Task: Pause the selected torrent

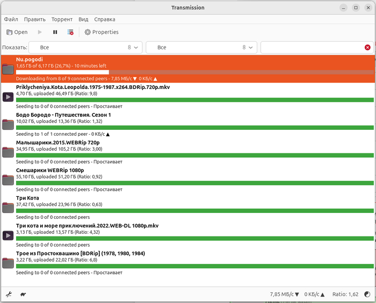Action: coord(55,32)
